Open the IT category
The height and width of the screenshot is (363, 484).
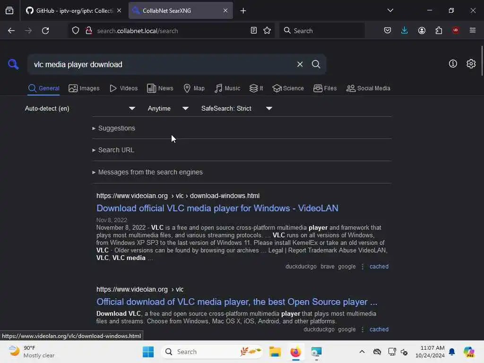coord(256,88)
